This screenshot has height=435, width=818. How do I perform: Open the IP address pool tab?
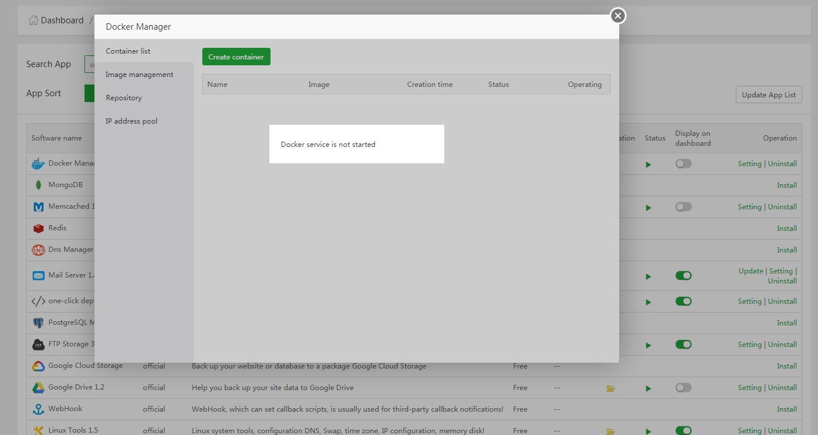pyautogui.click(x=131, y=121)
